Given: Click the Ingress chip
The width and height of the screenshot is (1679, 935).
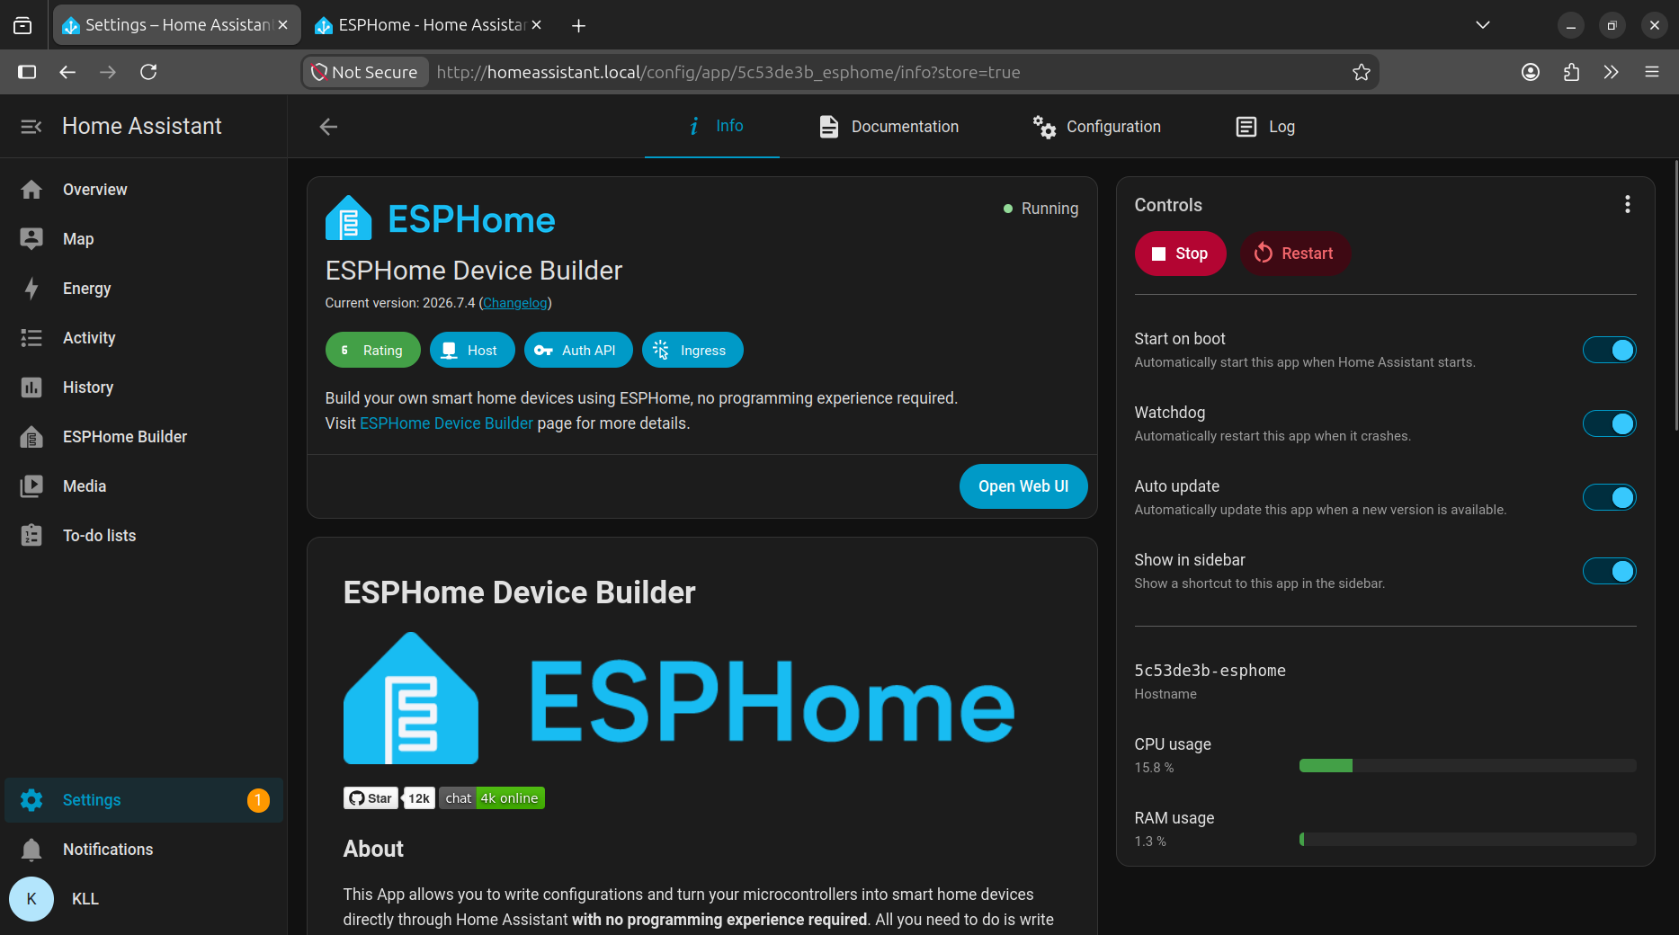Looking at the screenshot, I should pos(692,350).
